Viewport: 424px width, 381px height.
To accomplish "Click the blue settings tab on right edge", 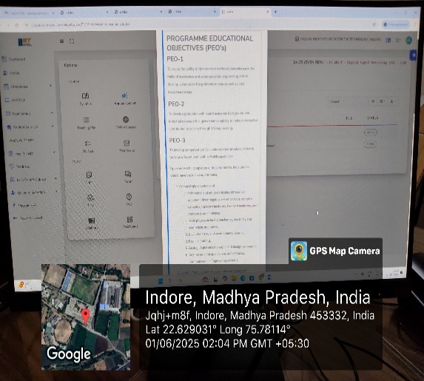I will click(x=413, y=55).
